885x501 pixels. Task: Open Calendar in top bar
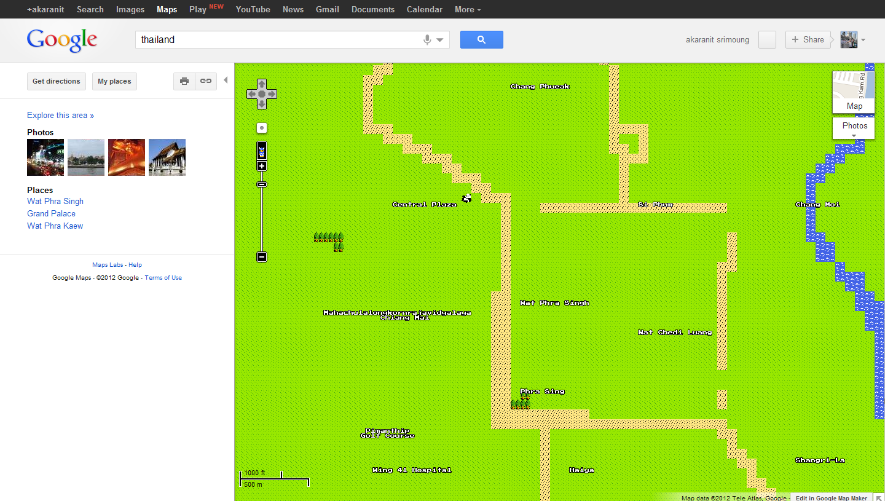point(425,9)
